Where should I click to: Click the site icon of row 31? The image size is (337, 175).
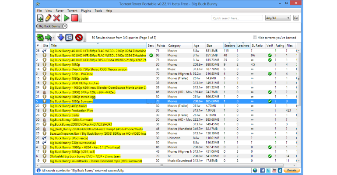pos(45,92)
